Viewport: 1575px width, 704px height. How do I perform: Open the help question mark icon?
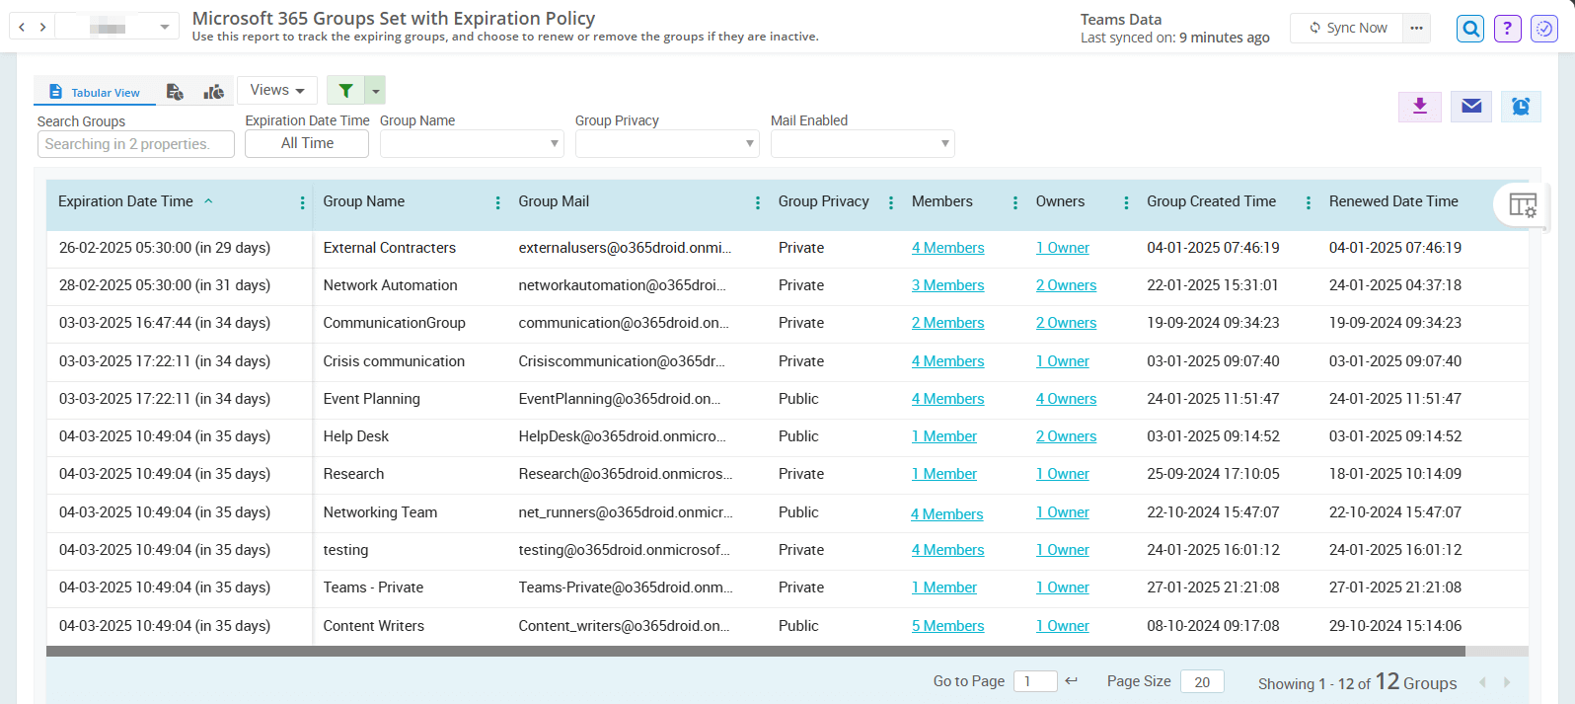pos(1507,29)
